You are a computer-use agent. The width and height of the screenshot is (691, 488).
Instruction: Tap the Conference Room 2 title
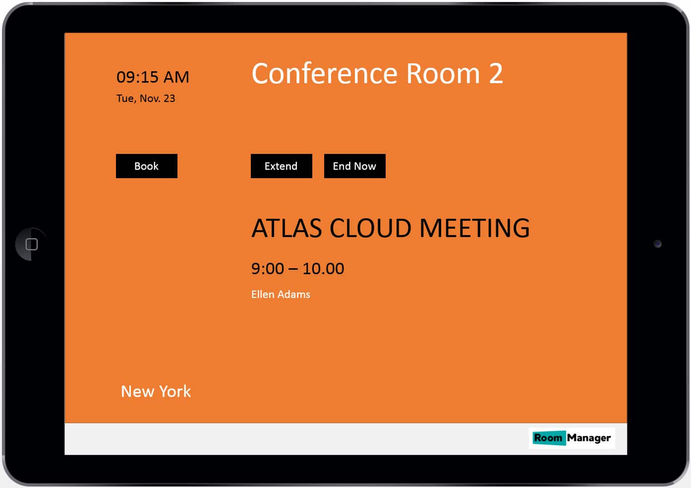tap(378, 73)
